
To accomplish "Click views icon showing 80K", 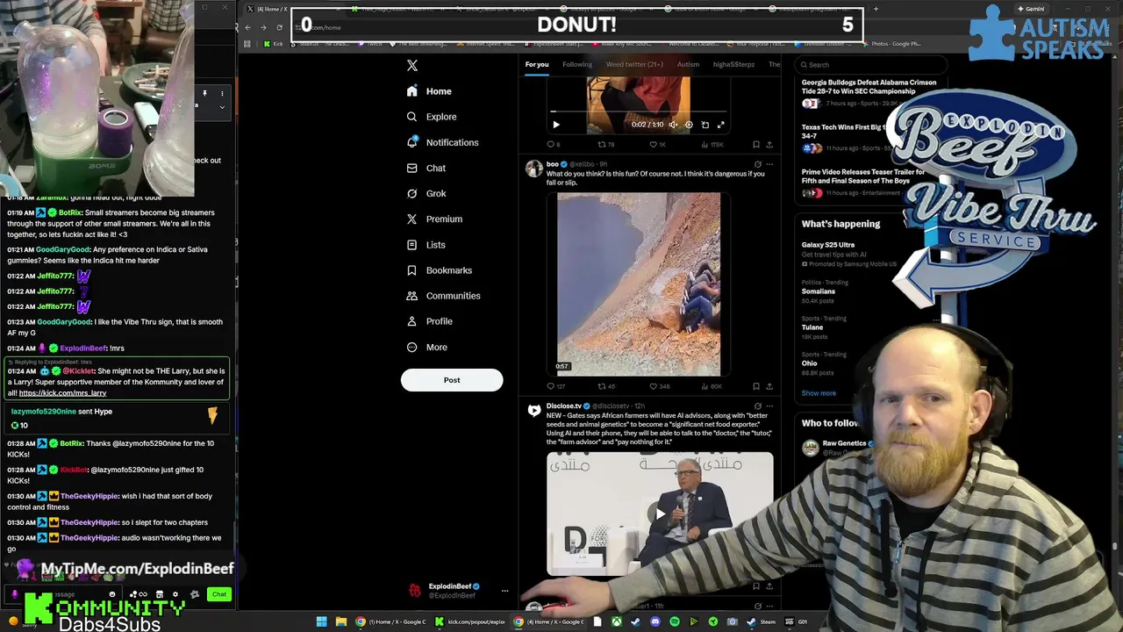I will 705,386.
